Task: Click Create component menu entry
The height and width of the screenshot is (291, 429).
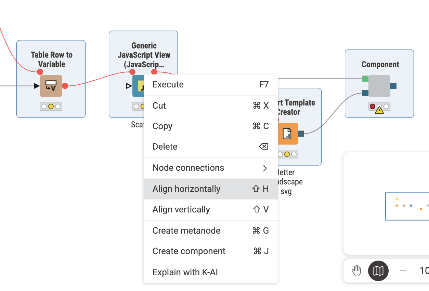Action: (x=210, y=251)
